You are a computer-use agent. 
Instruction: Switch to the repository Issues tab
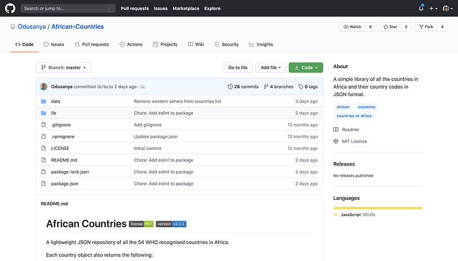(54, 45)
